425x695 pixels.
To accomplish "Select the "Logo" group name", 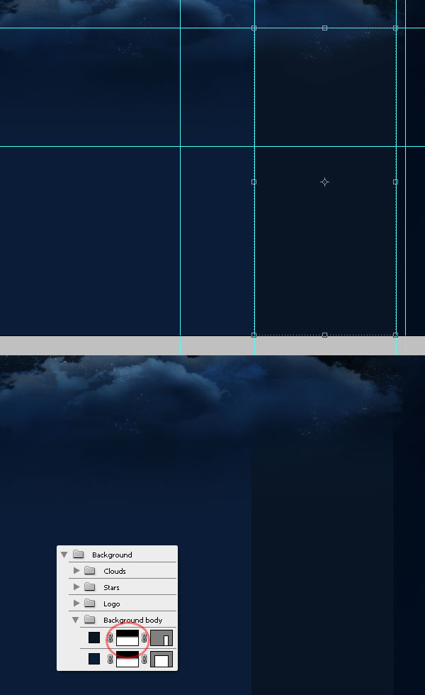I will pos(112,604).
